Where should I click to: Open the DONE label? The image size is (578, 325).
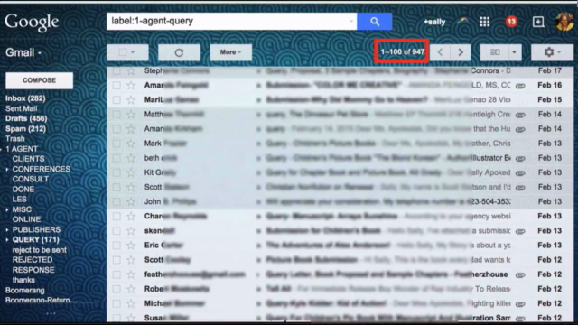[23, 190]
